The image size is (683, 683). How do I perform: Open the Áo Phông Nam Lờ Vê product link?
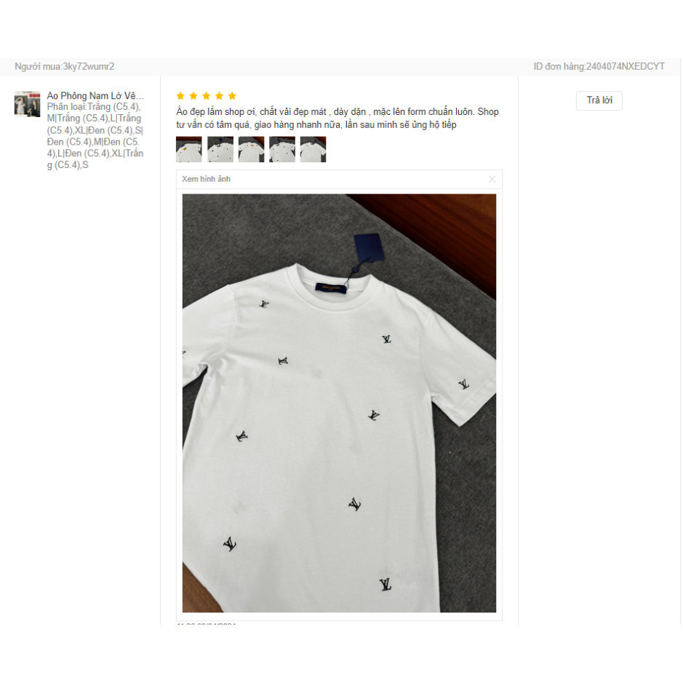coord(95,95)
